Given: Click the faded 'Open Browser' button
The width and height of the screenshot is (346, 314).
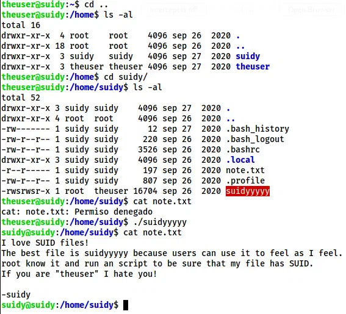Looking at the screenshot, I should (311, 10).
